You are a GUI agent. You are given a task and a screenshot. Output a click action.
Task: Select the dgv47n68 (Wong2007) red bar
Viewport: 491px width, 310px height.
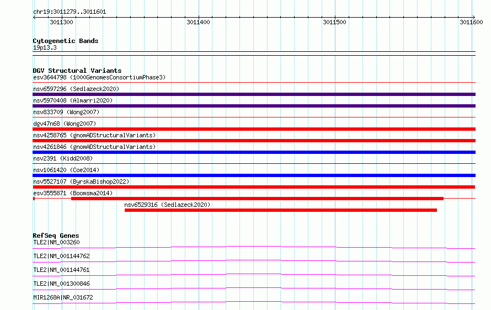(x=254, y=129)
